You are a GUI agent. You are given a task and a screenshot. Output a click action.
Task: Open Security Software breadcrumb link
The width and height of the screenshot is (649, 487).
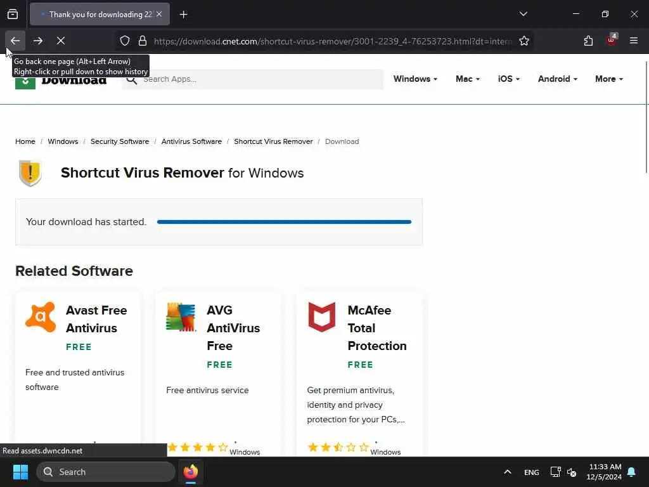tap(120, 141)
